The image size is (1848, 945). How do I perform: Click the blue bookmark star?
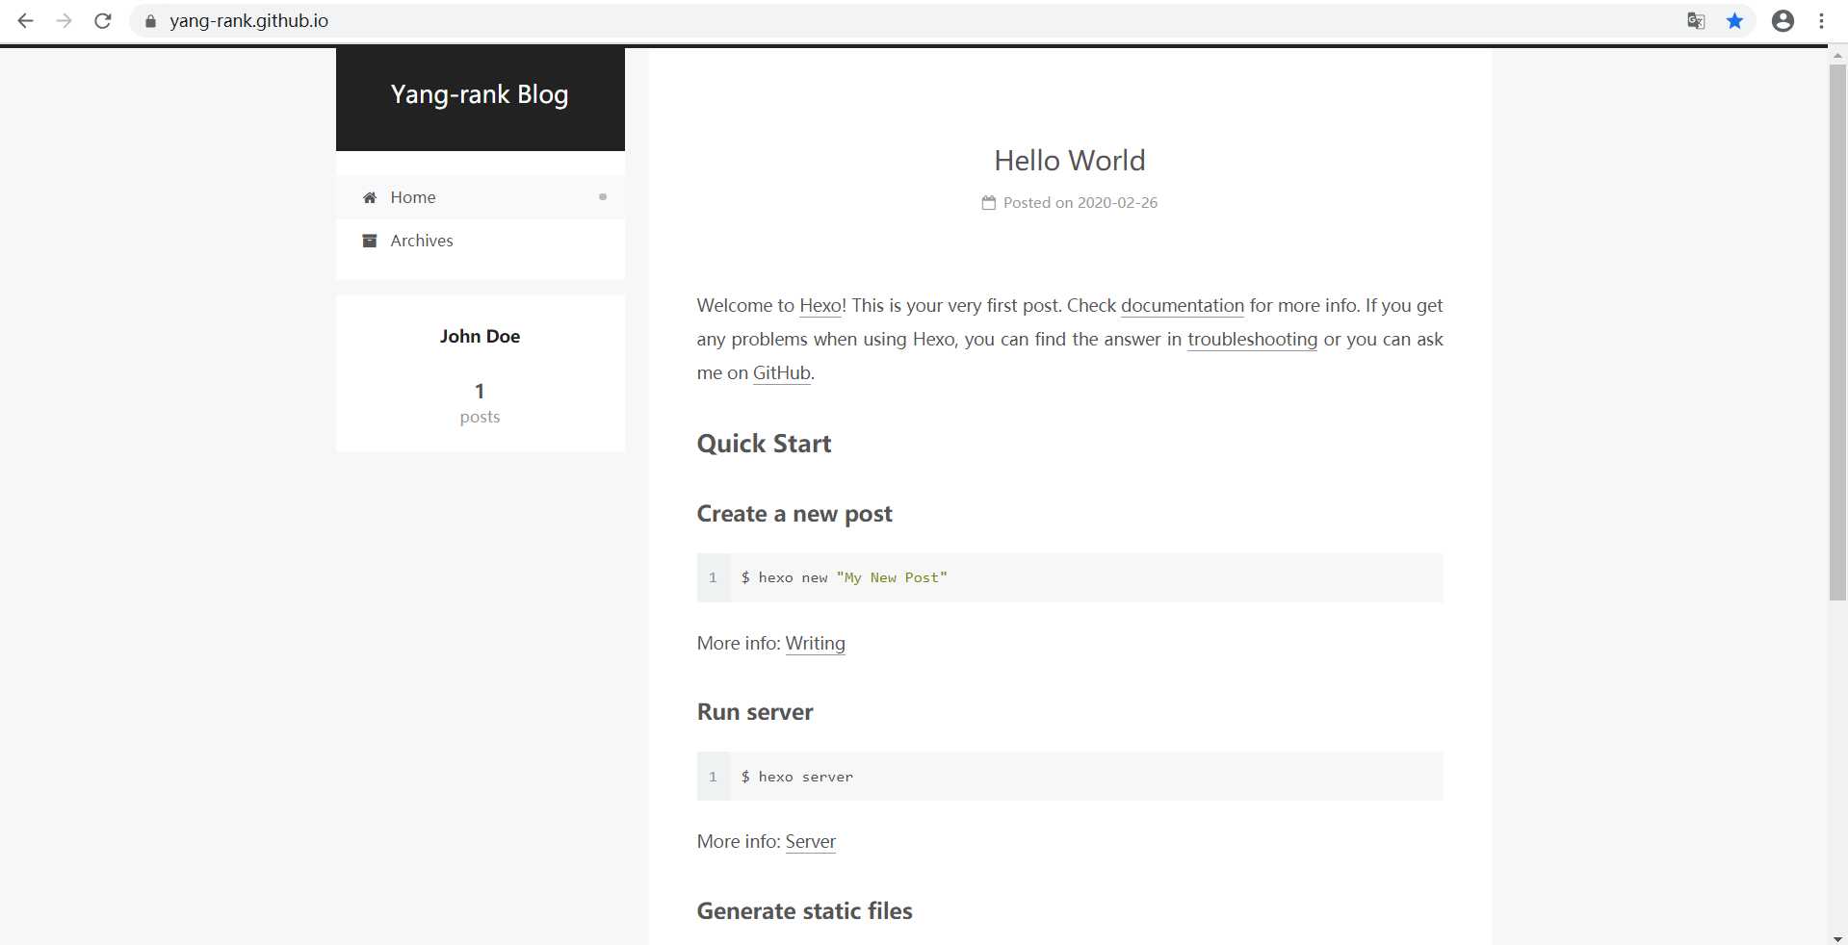(x=1734, y=20)
